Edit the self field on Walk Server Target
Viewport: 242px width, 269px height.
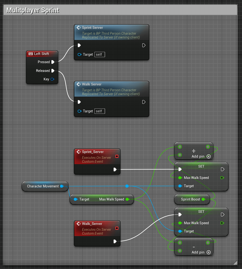(x=99, y=111)
